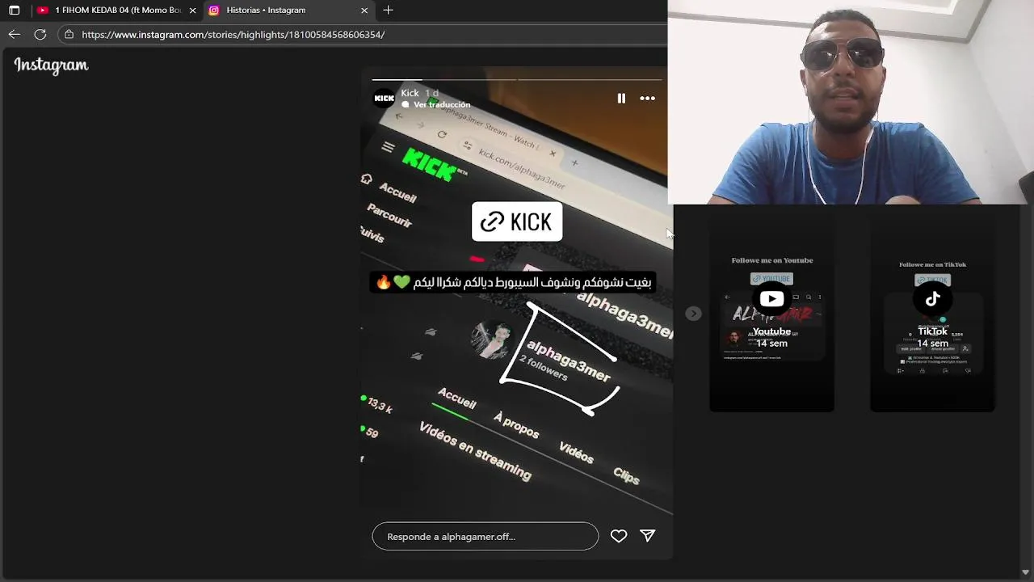Click the Kick highlight name
The height and width of the screenshot is (582, 1034).
pyautogui.click(x=410, y=93)
